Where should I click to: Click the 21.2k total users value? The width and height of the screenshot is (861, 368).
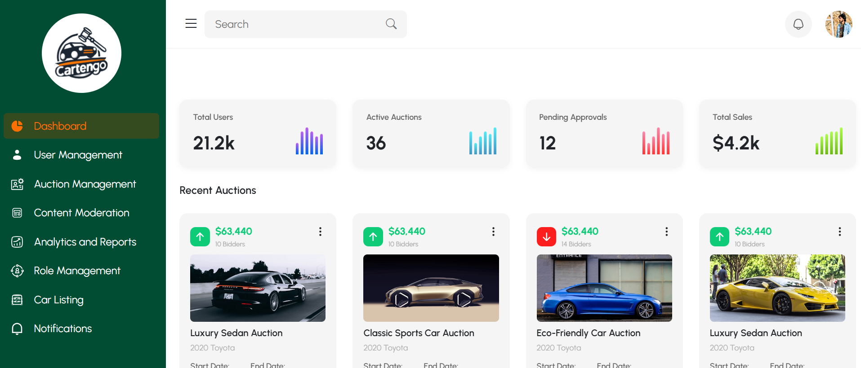214,143
